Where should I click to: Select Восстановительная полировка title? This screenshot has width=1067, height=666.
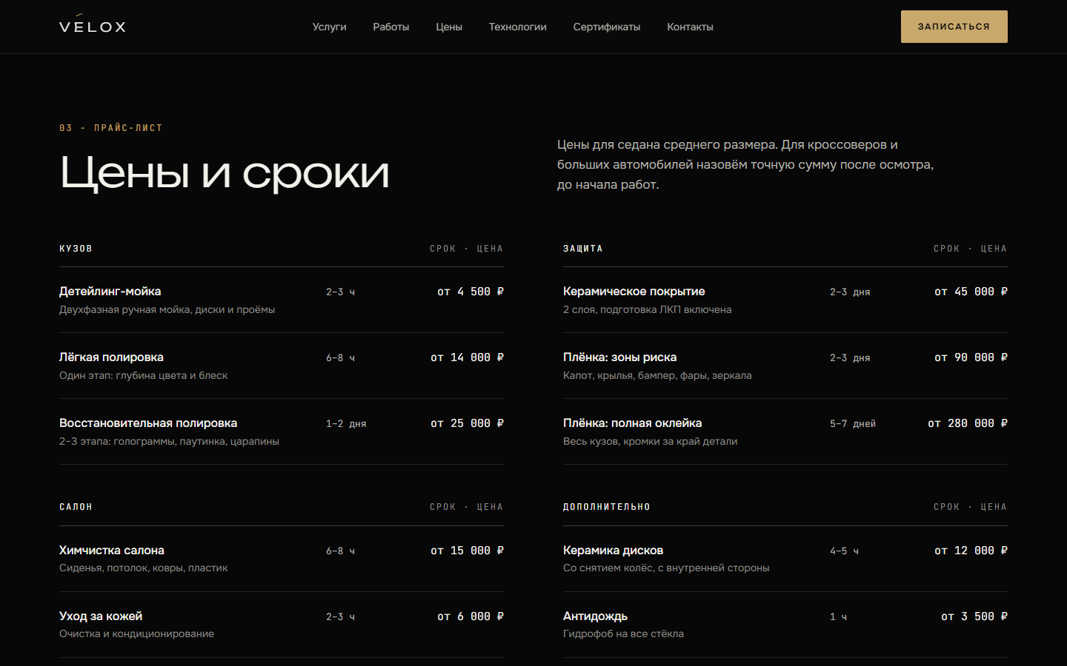tap(148, 423)
